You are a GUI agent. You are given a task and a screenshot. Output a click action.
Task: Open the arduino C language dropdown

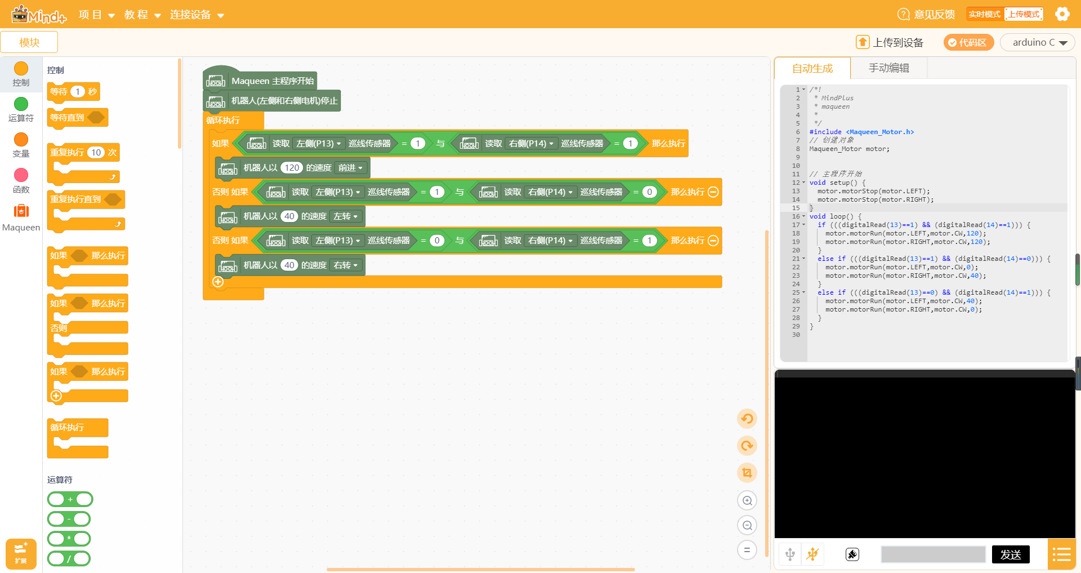[1037, 42]
